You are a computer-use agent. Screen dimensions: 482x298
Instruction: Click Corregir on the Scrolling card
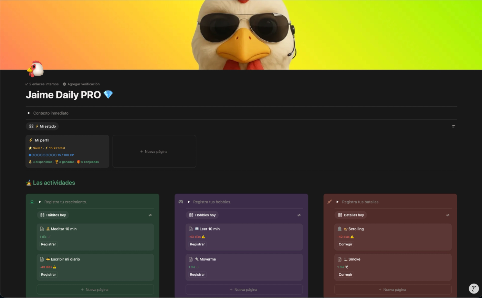point(345,244)
